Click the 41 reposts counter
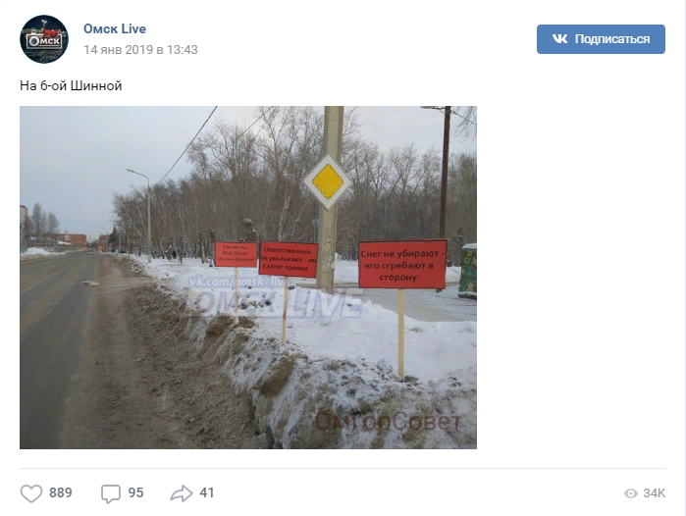686x516 pixels. tap(206, 492)
